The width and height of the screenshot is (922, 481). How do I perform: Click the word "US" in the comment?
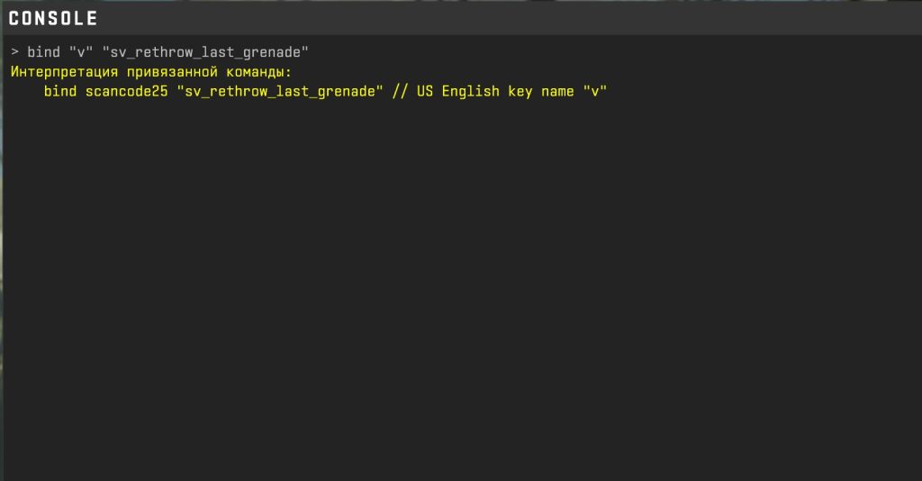[425, 92]
